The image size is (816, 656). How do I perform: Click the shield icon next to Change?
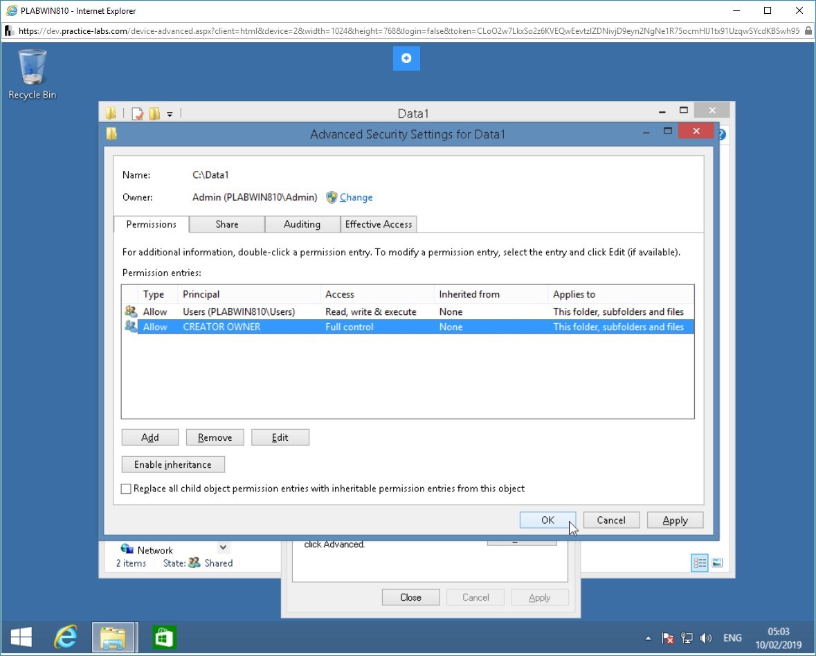click(x=332, y=197)
